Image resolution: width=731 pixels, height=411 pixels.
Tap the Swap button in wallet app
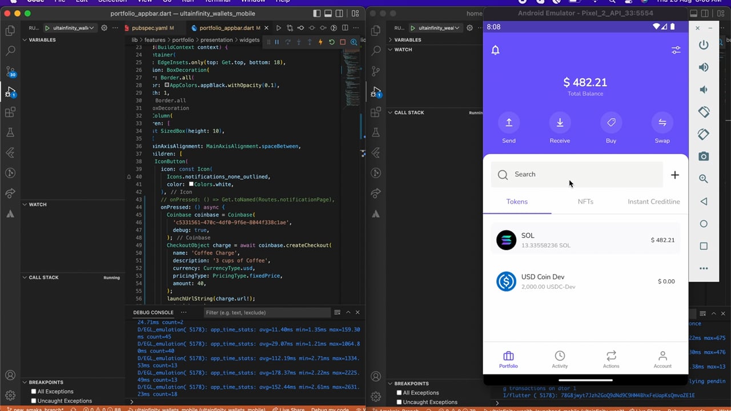tap(662, 128)
